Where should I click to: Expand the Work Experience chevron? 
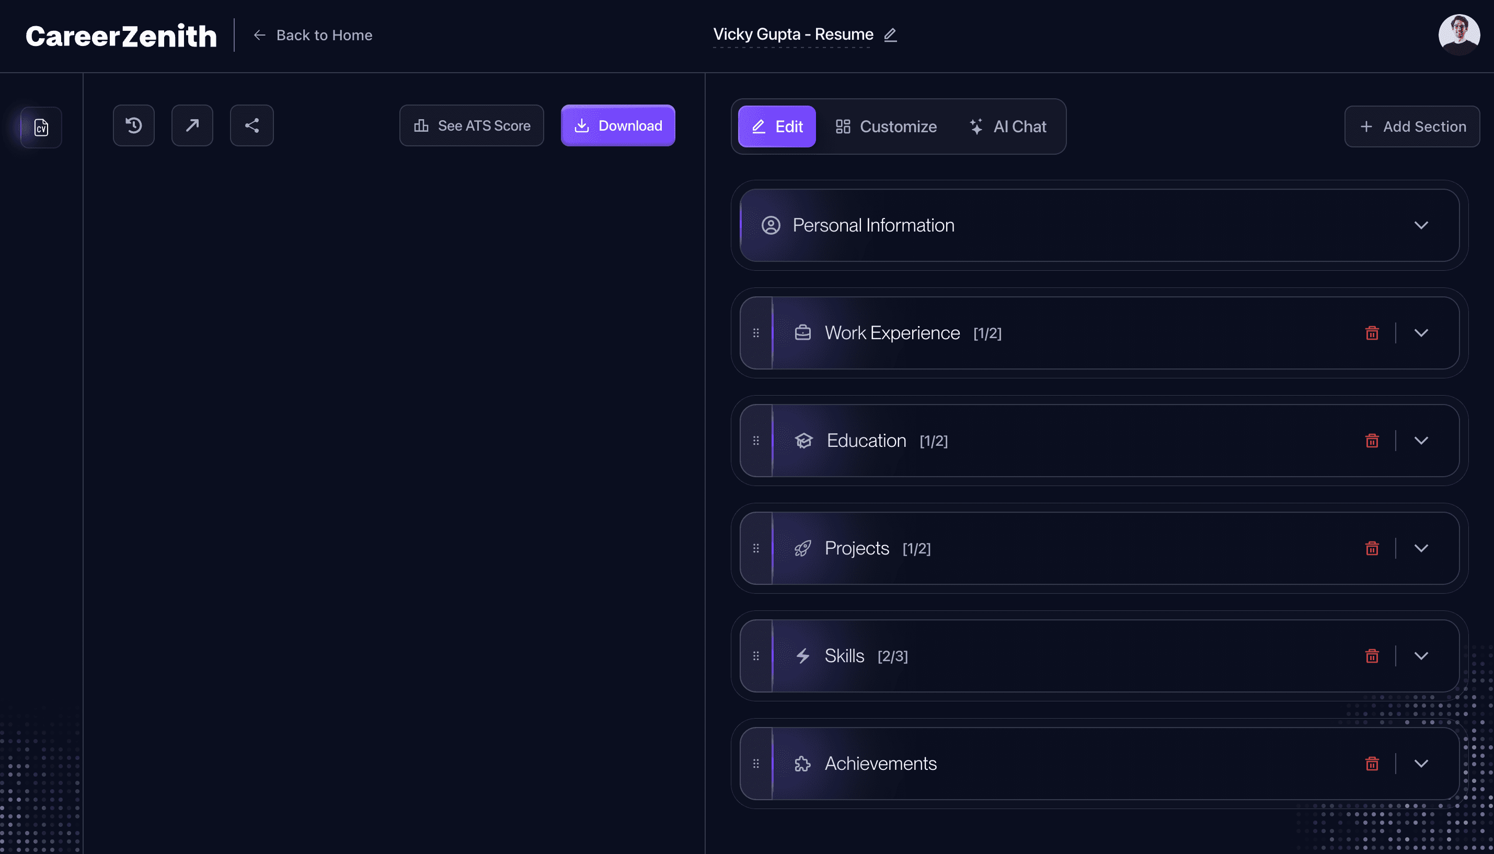(1421, 333)
